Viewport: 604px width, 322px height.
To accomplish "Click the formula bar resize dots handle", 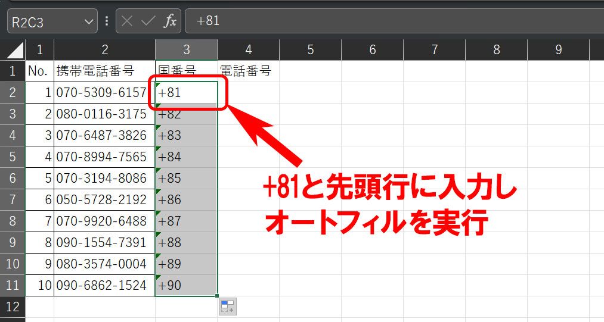I will coord(107,21).
